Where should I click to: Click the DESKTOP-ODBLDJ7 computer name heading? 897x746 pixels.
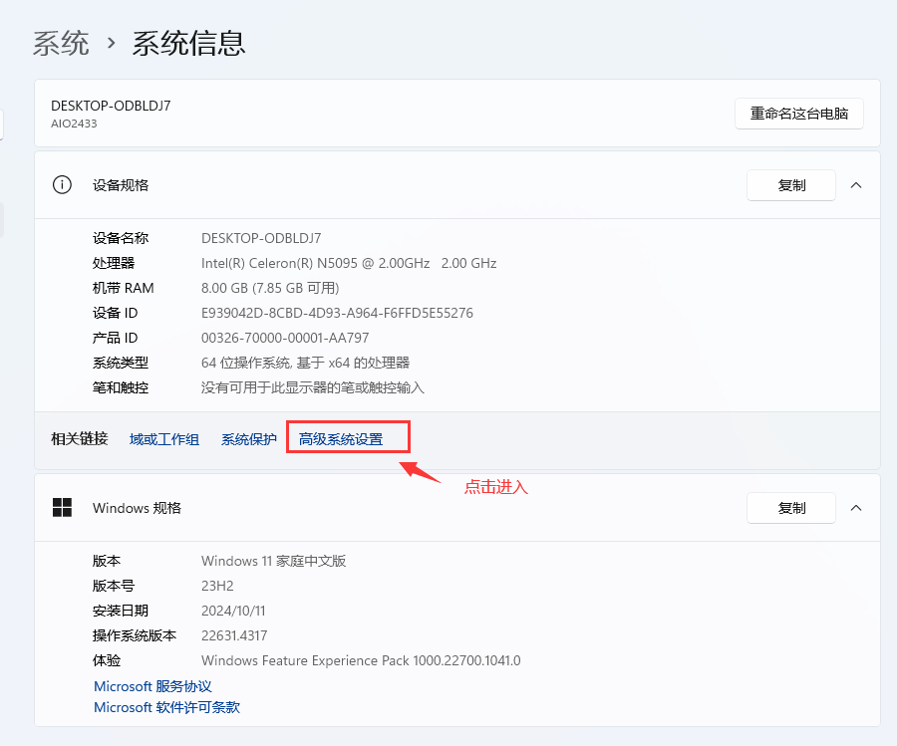coord(111,106)
